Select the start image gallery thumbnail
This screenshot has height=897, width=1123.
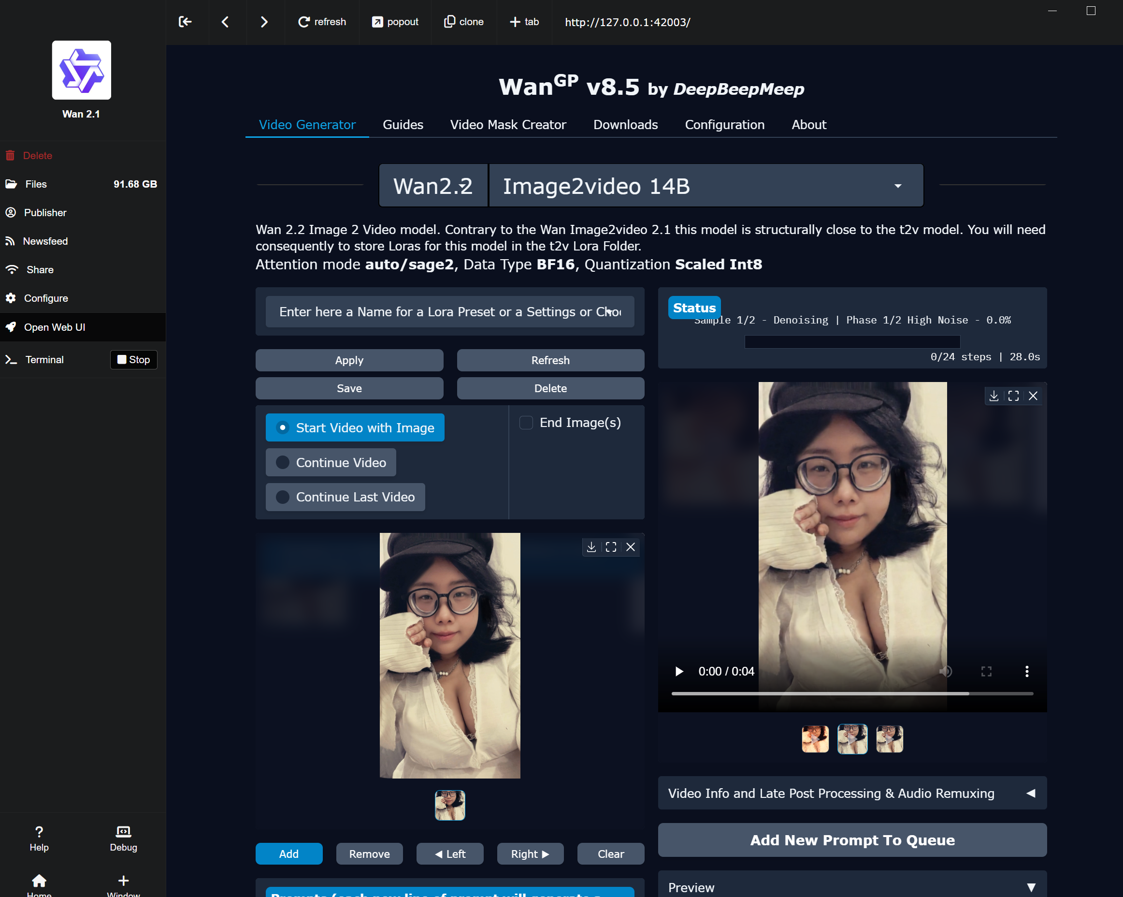coord(450,805)
